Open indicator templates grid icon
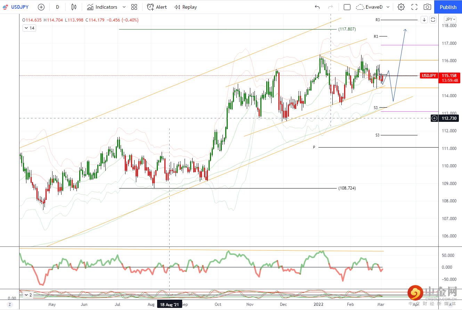Screen dimensions: 462x310 click(x=134, y=7)
